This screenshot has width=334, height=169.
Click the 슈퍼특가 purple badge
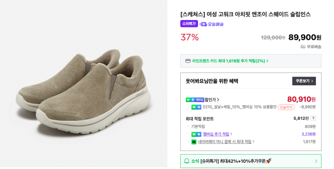[x=189, y=24]
